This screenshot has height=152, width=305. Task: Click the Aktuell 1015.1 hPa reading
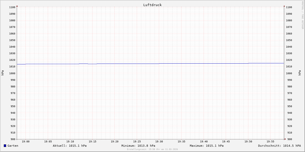click(70, 146)
